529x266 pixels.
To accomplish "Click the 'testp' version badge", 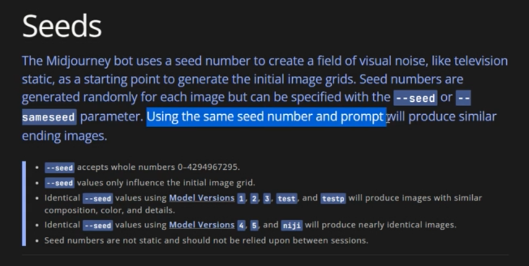I will (332, 198).
